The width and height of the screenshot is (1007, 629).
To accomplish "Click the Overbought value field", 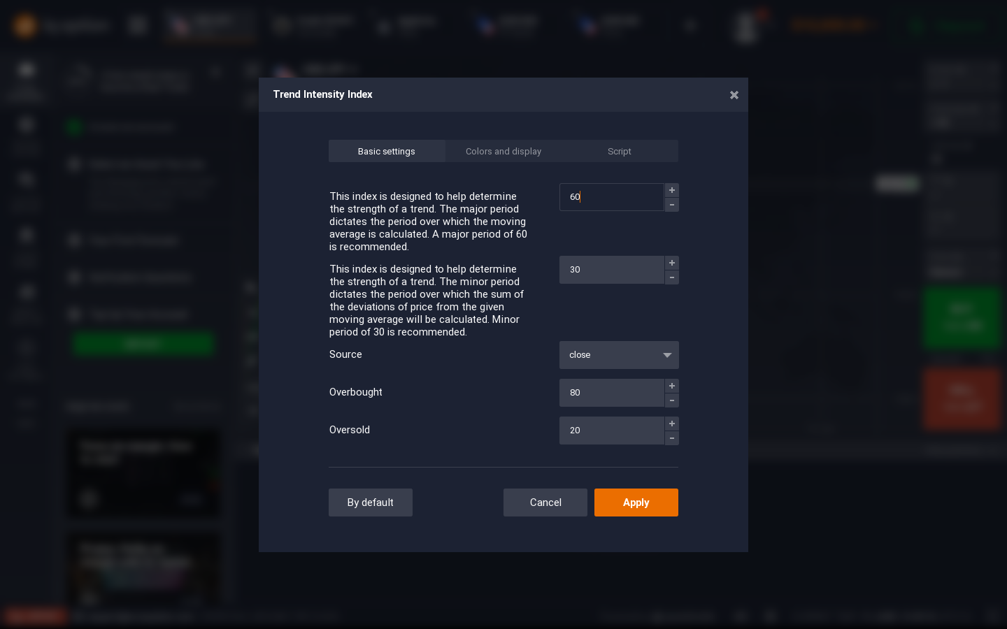I will (x=612, y=393).
